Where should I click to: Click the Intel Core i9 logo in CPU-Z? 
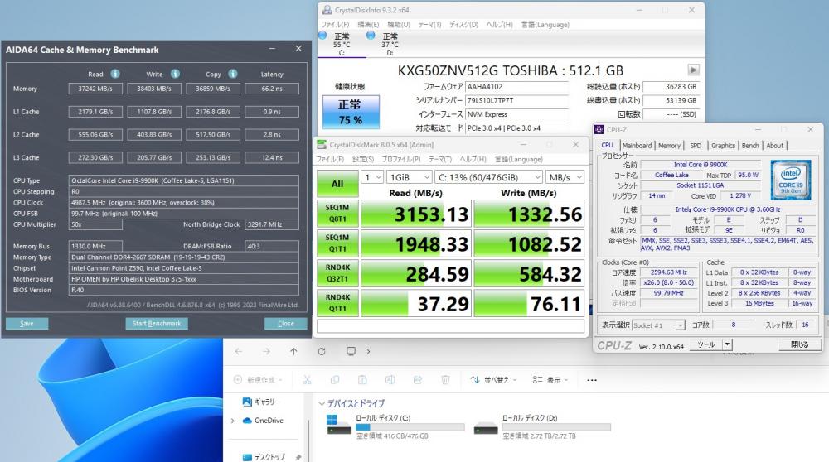click(x=790, y=180)
